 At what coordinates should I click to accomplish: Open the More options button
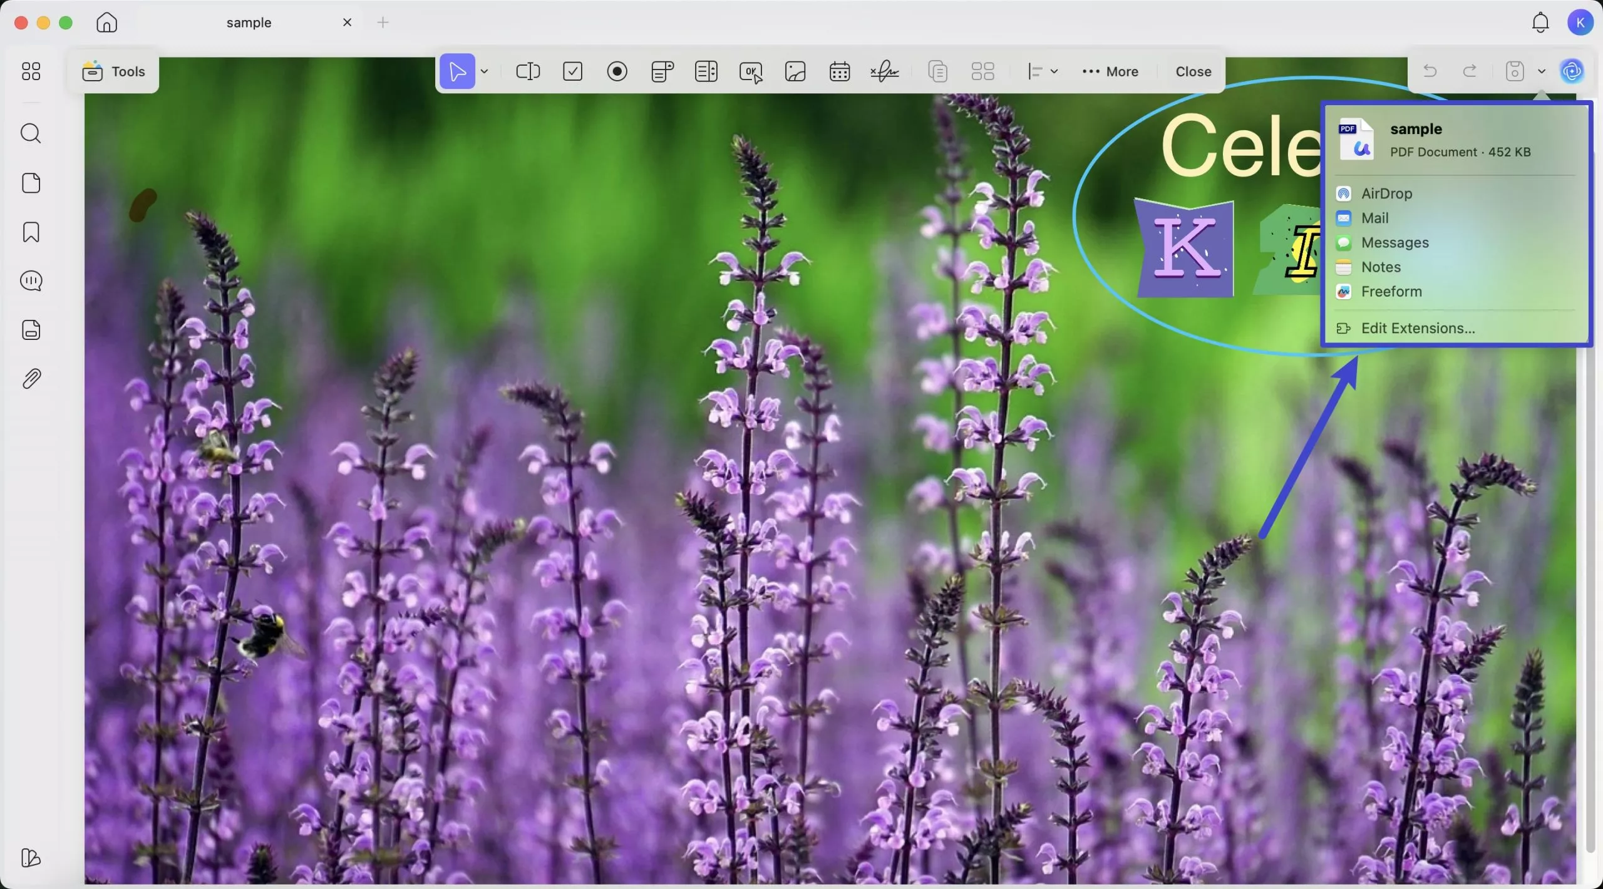coord(1110,71)
